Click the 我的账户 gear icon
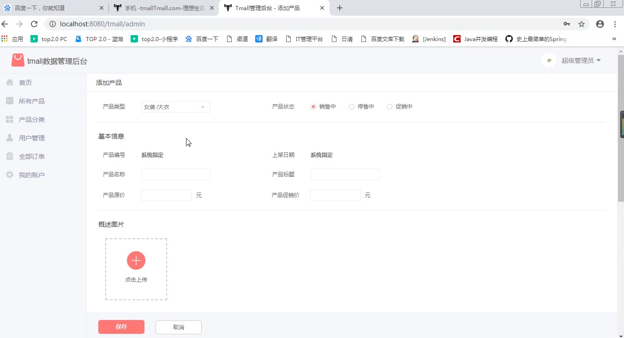624x338 pixels. 10,175
